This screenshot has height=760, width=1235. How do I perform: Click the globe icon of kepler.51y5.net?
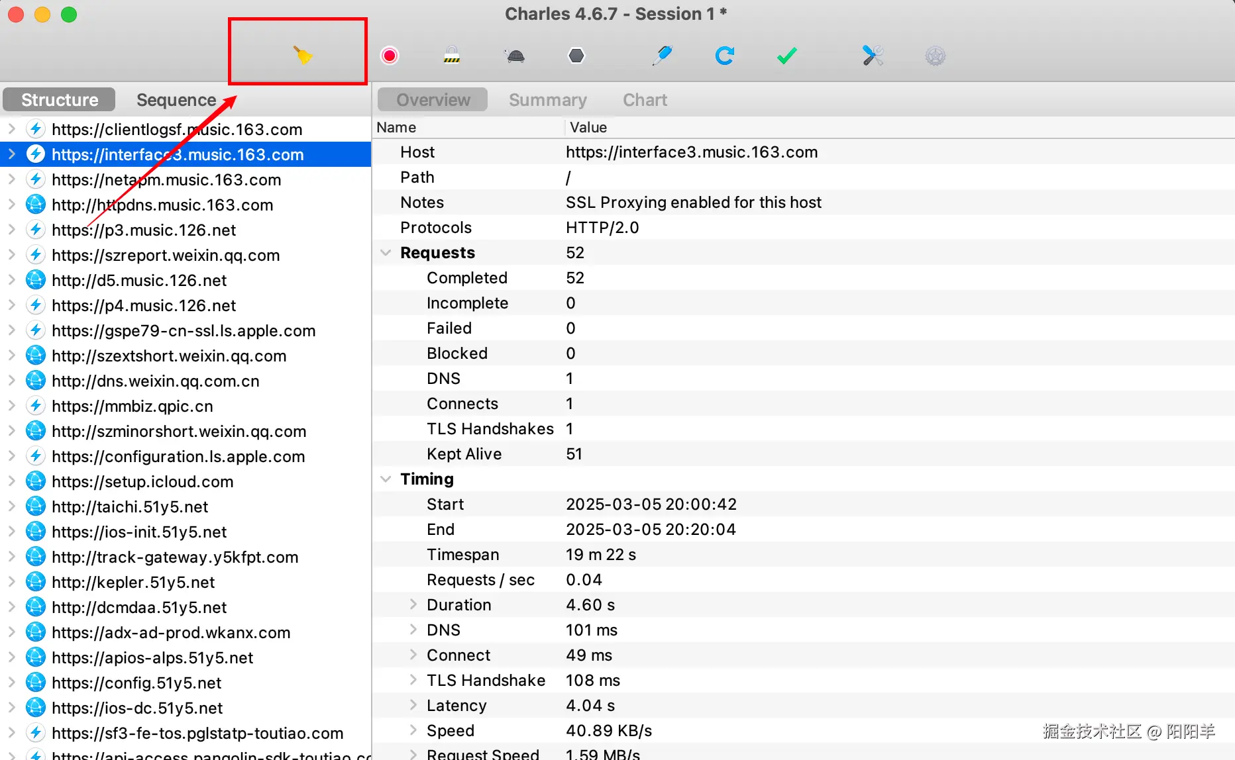click(x=36, y=582)
